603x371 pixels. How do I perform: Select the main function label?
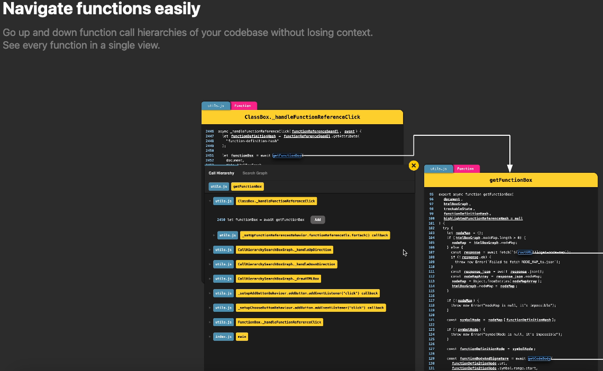pos(242,337)
